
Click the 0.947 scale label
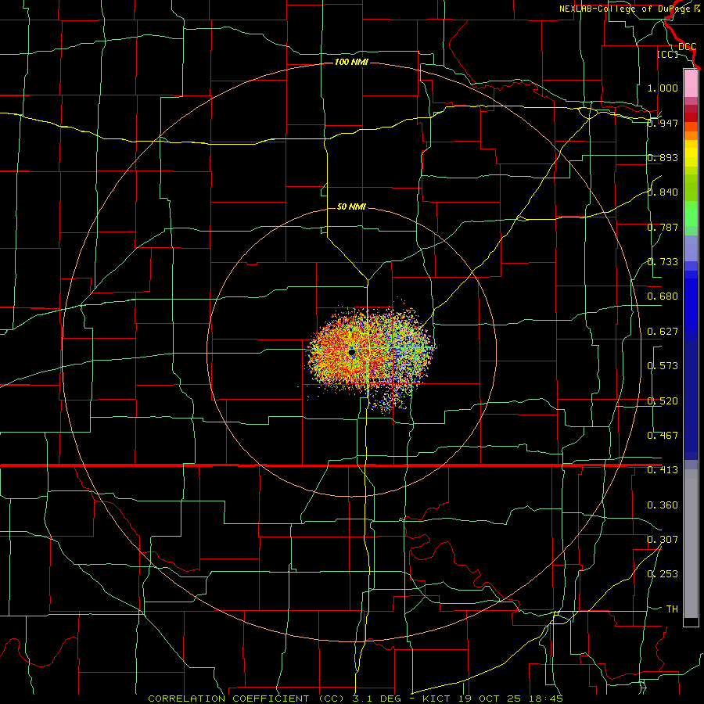[663, 123]
